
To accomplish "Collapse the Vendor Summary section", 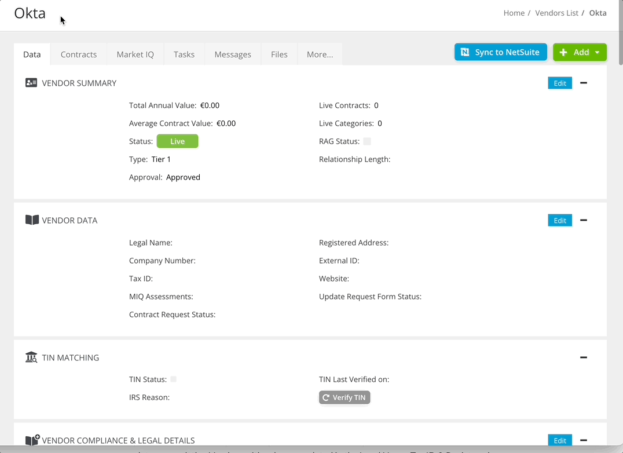I will [x=583, y=83].
